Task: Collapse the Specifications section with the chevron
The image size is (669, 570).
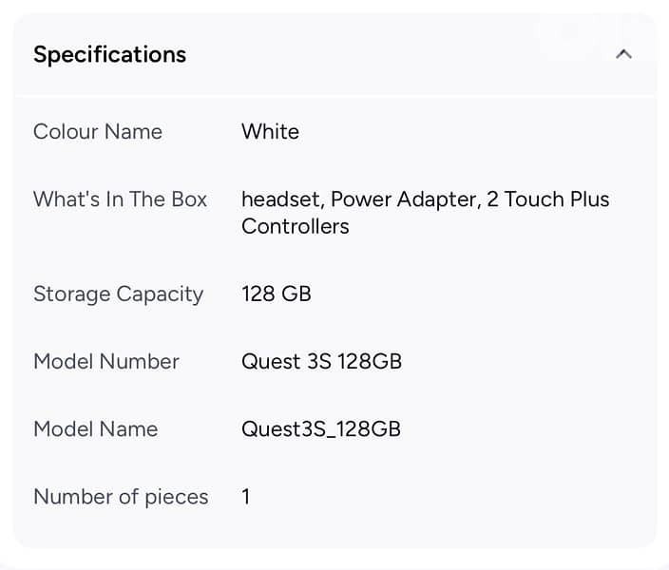Action: pyautogui.click(x=623, y=54)
